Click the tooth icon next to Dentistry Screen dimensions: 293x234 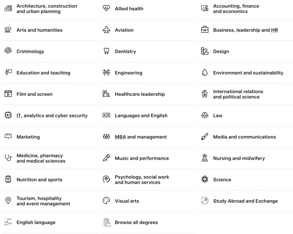[x=106, y=51]
